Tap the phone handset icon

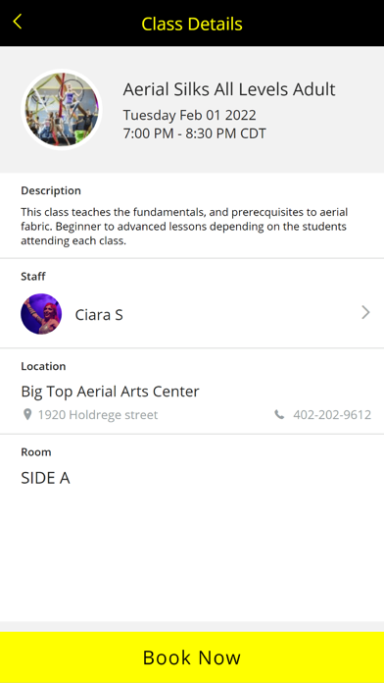(x=279, y=415)
